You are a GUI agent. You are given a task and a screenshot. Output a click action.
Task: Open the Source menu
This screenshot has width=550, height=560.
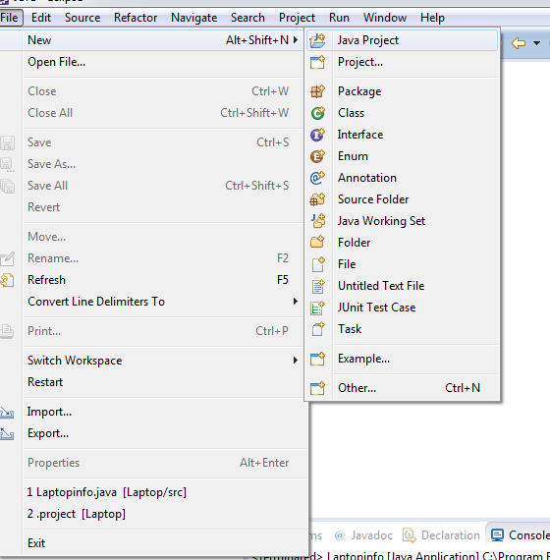point(82,18)
